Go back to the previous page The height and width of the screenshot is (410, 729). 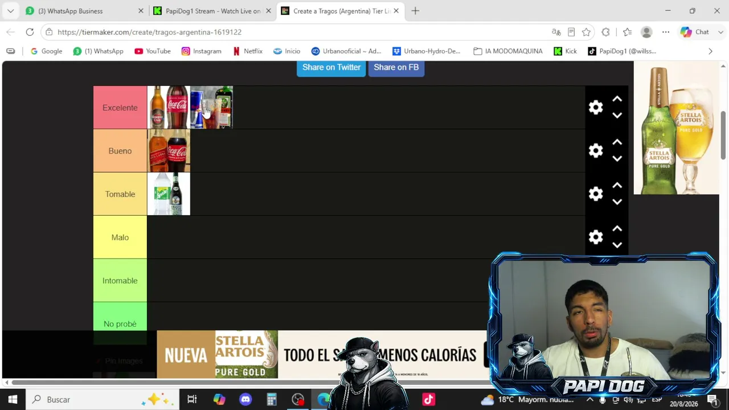point(10,32)
